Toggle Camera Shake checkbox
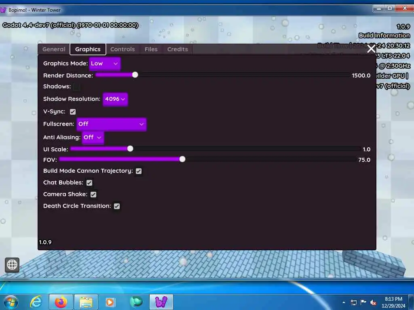This screenshot has width=414, height=310. click(93, 194)
